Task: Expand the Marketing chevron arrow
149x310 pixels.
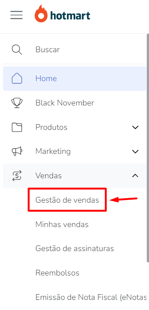Action: point(135,152)
